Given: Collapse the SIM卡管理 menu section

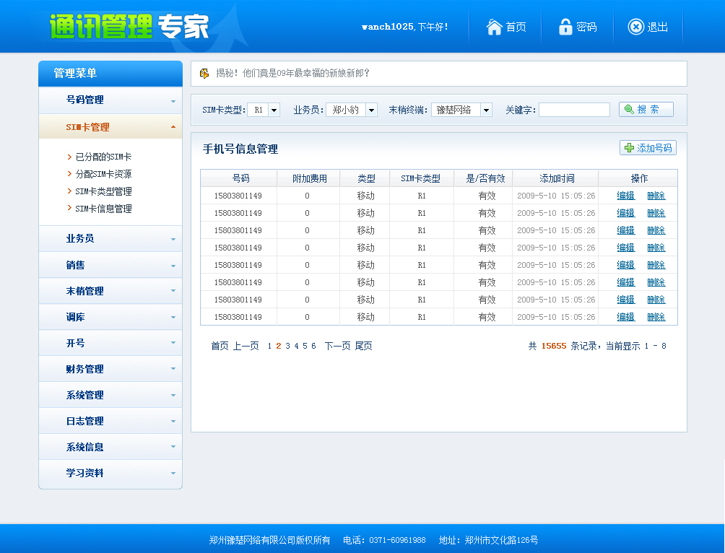Looking at the screenshot, I should pos(110,127).
